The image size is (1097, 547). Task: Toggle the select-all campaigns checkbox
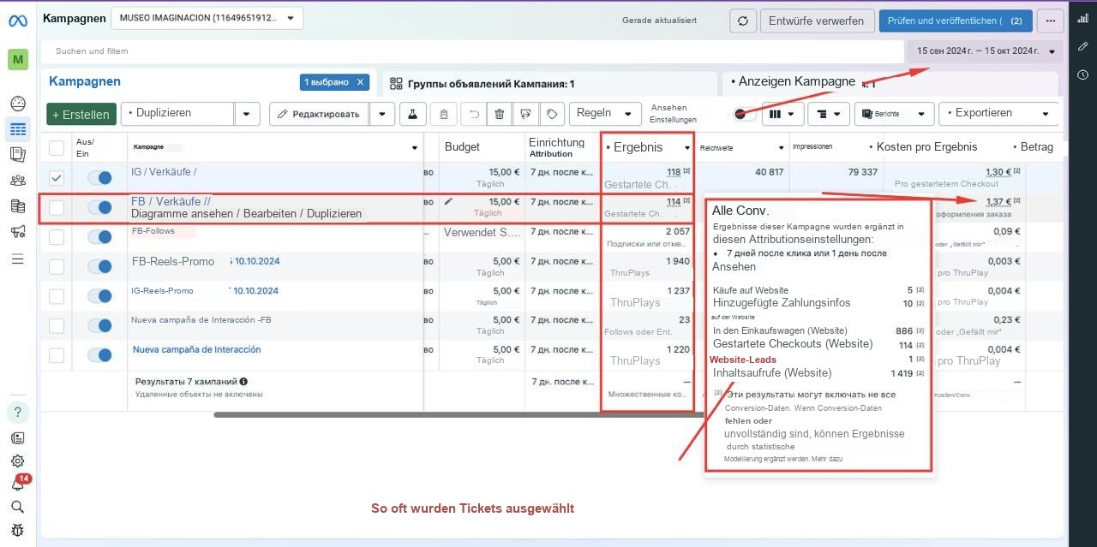click(x=57, y=147)
